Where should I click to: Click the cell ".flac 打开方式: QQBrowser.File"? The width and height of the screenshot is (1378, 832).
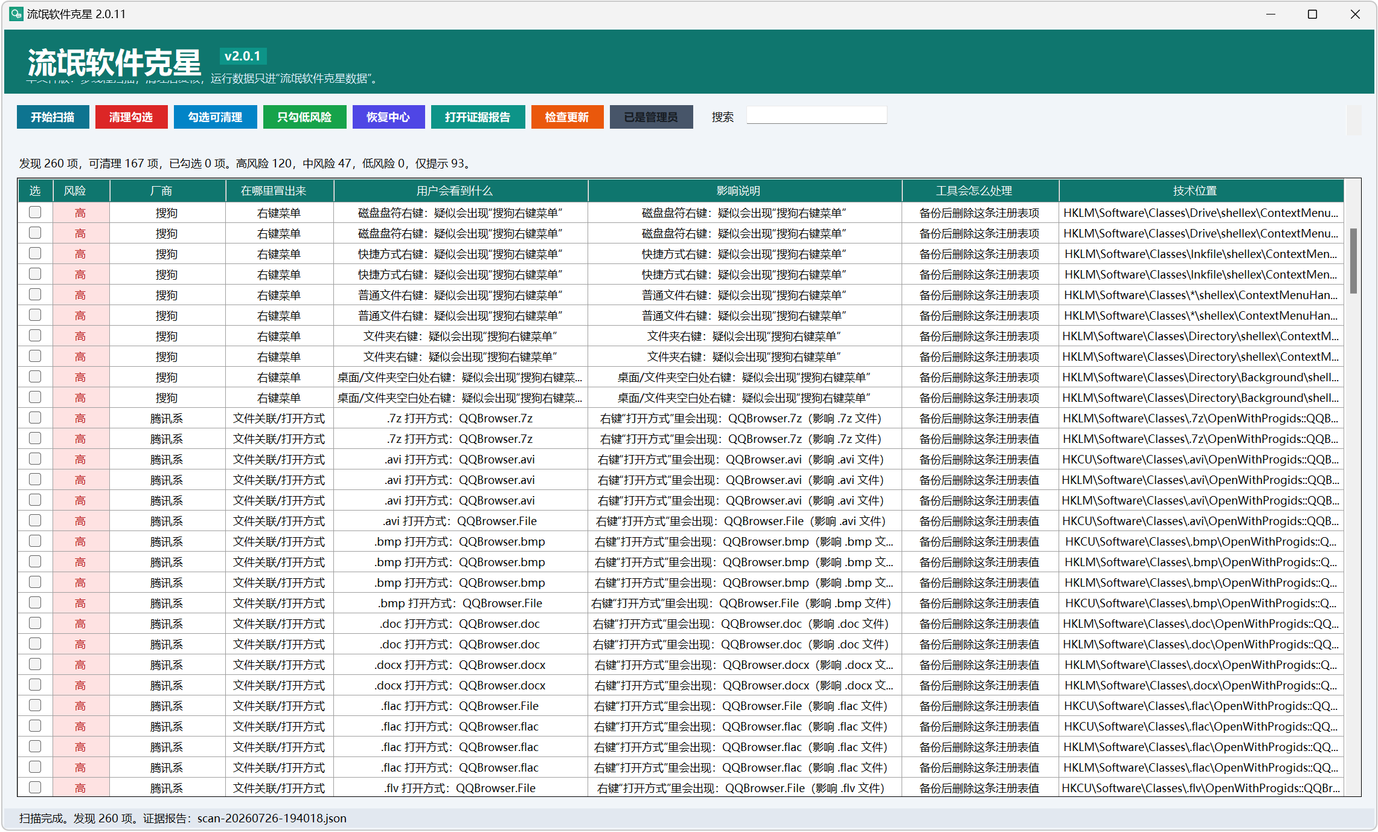tap(460, 706)
